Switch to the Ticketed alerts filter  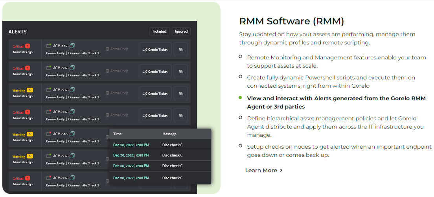tap(159, 31)
